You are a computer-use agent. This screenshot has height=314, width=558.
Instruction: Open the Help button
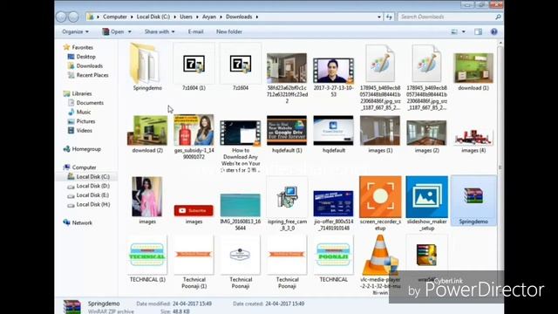(494, 31)
